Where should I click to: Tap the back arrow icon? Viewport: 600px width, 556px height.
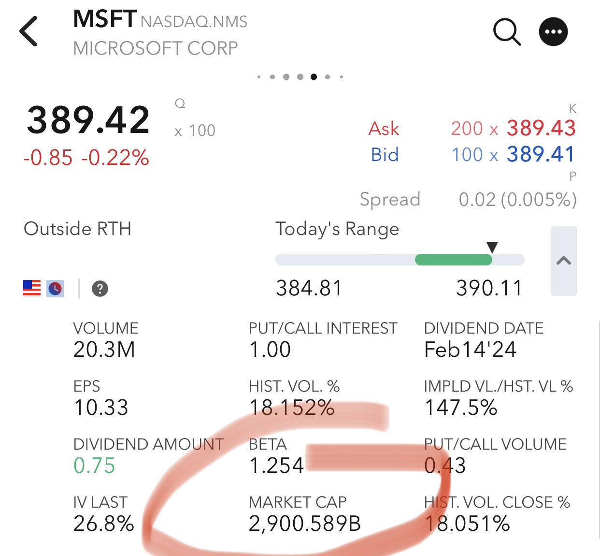(x=28, y=31)
